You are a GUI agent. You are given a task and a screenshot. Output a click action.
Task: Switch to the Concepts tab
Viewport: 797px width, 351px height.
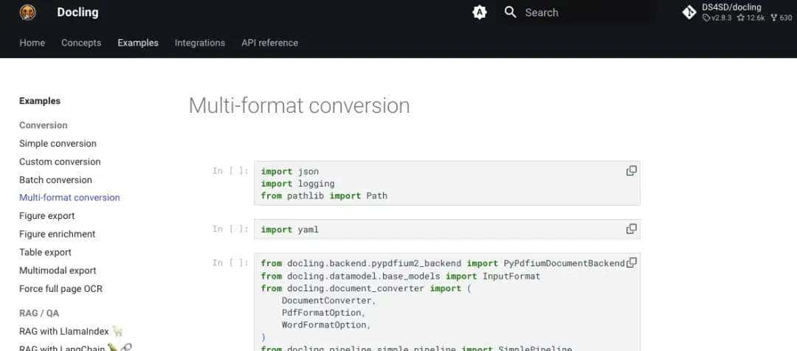81,43
